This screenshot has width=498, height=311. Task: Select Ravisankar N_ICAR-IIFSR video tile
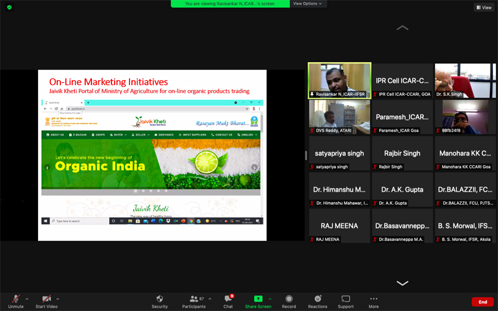click(x=339, y=81)
